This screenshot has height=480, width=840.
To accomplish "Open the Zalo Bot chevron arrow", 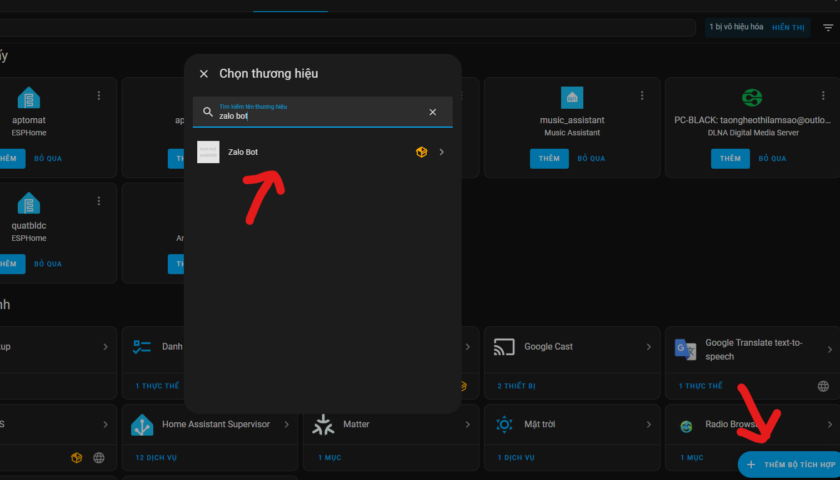I will coord(442,152).
